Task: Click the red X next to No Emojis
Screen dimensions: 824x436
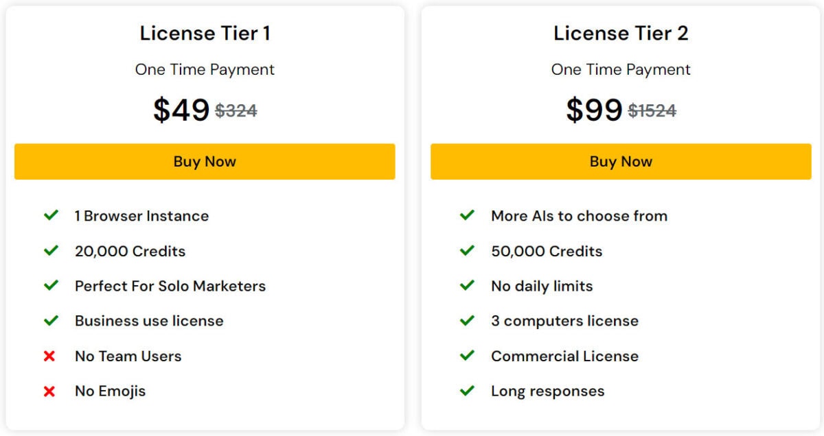Action: click(51, 391)
